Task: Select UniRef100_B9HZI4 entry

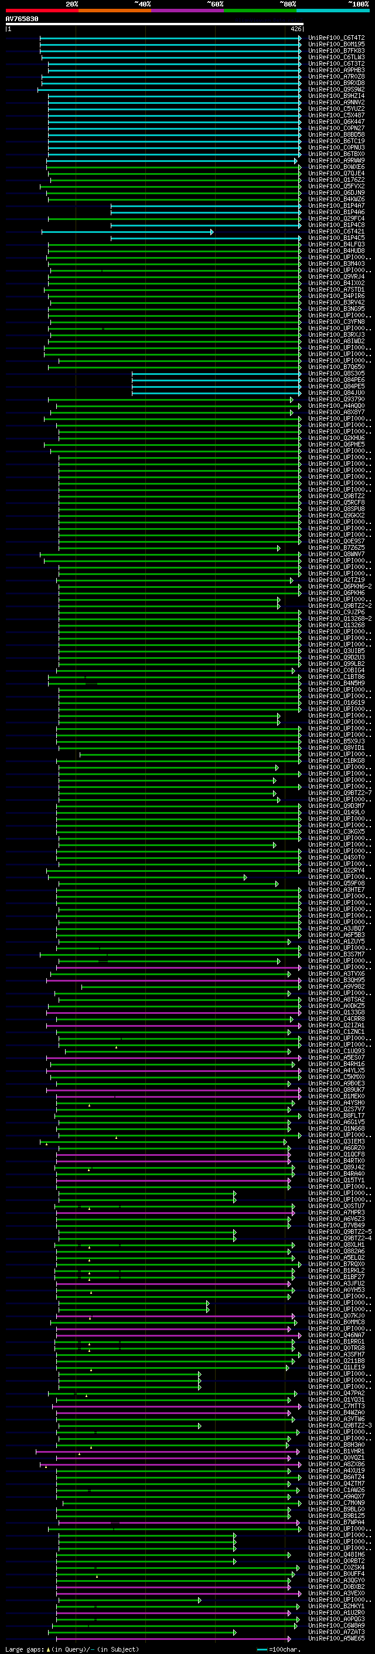Action: click(336, 96)
